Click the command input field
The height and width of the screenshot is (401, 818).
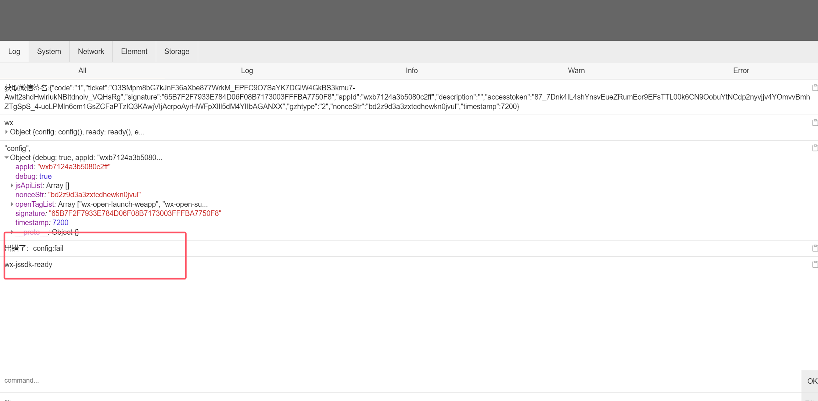coord(401,380)
